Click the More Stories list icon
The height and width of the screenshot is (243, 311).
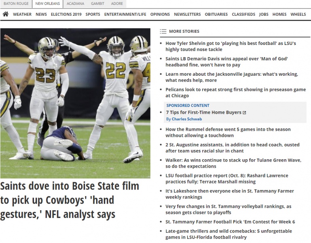(x=163, y=31)
